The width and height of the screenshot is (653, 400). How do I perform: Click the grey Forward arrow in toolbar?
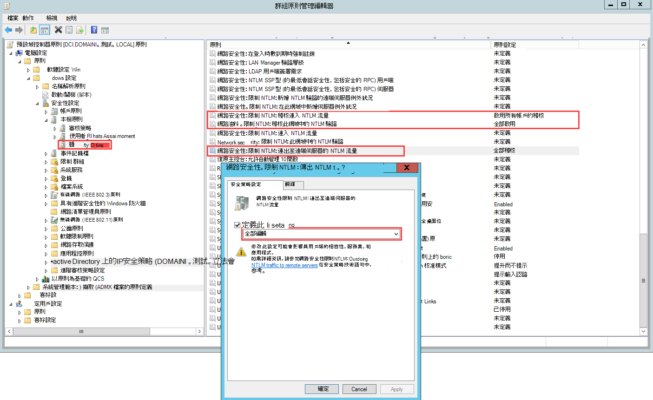(19, 30)
